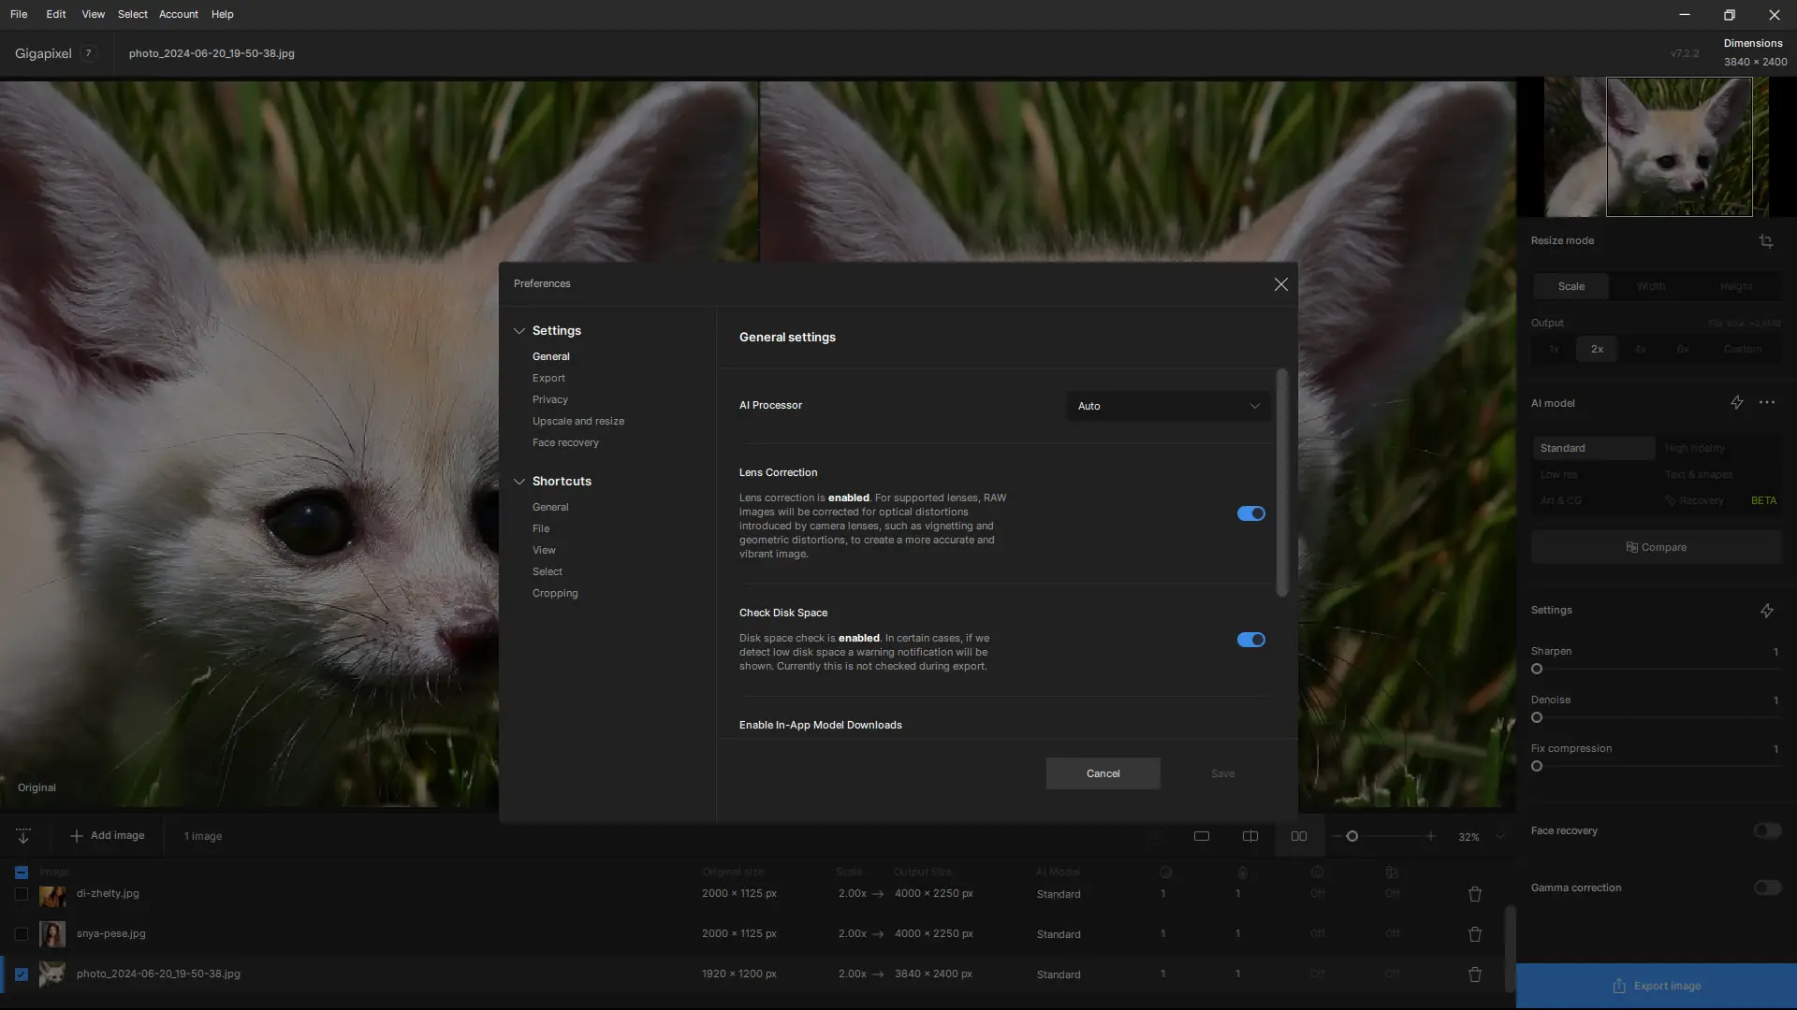The image size is (1797, 1010).
Task: Collapse the Shortcuts tree section
Action: click(519, 482)
